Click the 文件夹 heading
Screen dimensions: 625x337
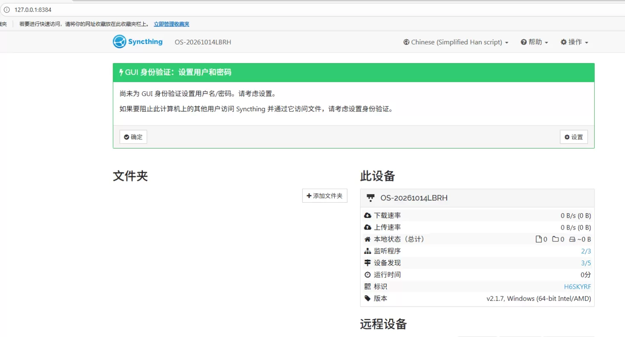130,176
